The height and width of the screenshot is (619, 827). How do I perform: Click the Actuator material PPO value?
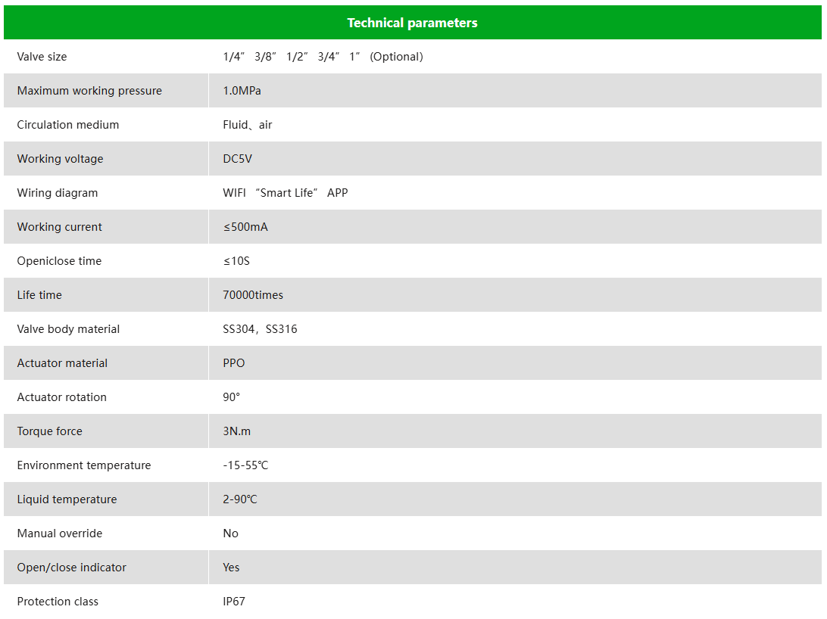tap(234, 363)
